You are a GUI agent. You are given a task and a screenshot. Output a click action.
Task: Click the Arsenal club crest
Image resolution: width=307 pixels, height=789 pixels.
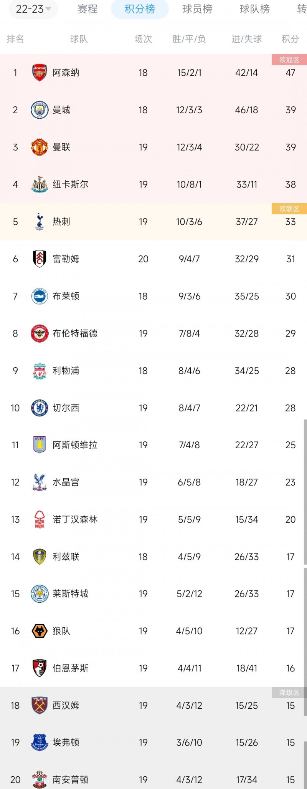click(x=40, y=73)
